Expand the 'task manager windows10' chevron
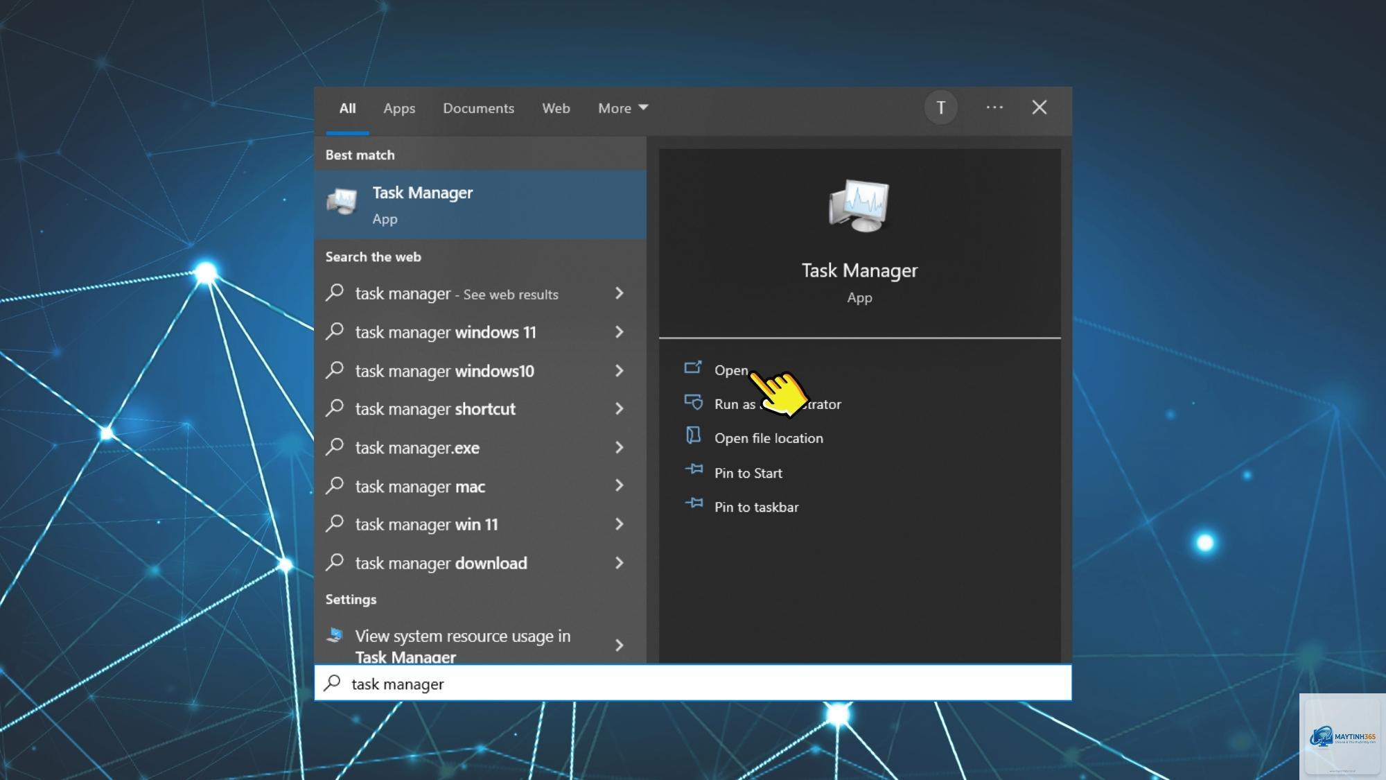 click(x=620, y=371)
